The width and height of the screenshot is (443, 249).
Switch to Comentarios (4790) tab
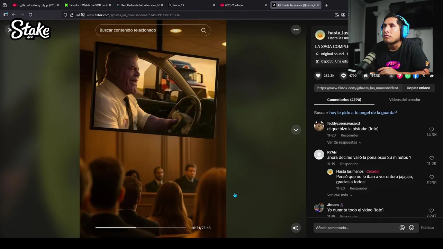(344, 100)
